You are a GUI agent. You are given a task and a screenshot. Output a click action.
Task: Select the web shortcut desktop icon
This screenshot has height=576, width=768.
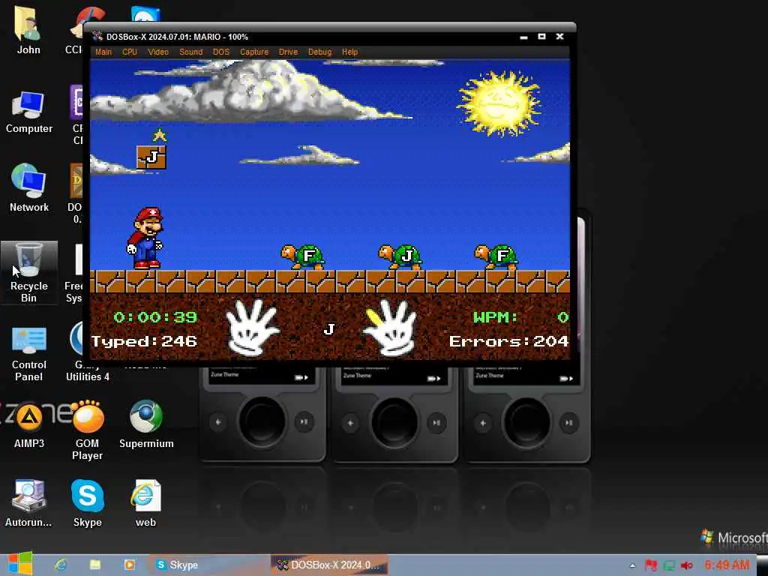tap(145, 503)
